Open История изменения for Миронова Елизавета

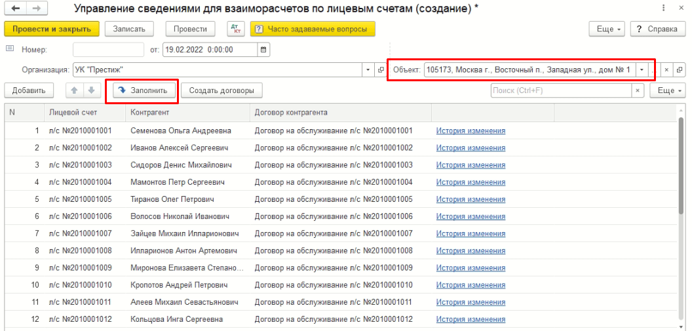click(x=471, y=268)
